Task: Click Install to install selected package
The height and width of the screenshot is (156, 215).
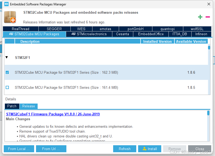Action: point(150,149)
